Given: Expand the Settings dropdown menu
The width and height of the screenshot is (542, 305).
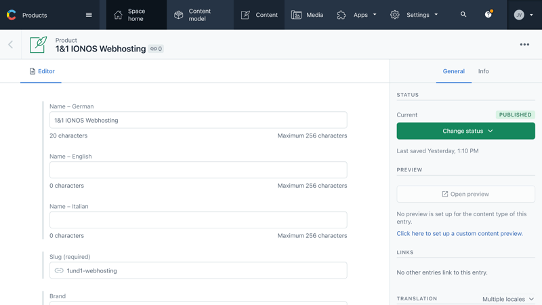Looking at the screenshot, I should [414, 15].
